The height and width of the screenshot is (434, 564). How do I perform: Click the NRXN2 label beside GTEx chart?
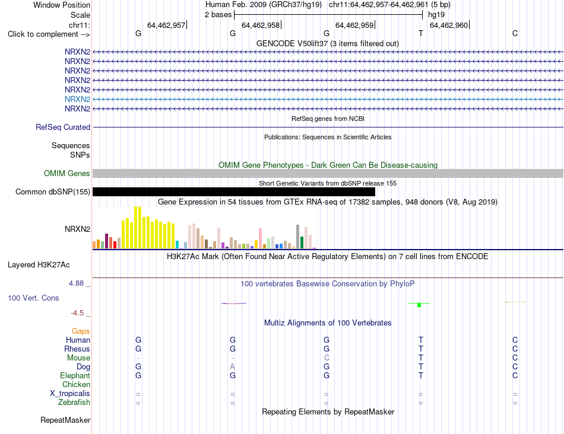(x=77, y=229)
